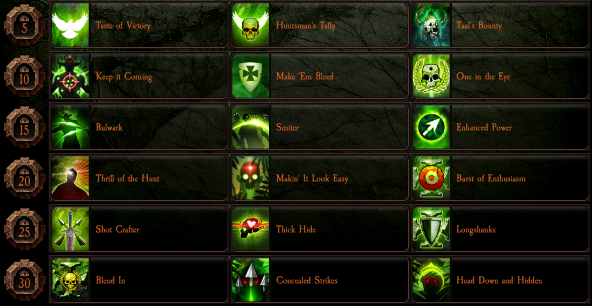Click the level 5 tier badge
The image size is (592, 306).
pos(25,26)
